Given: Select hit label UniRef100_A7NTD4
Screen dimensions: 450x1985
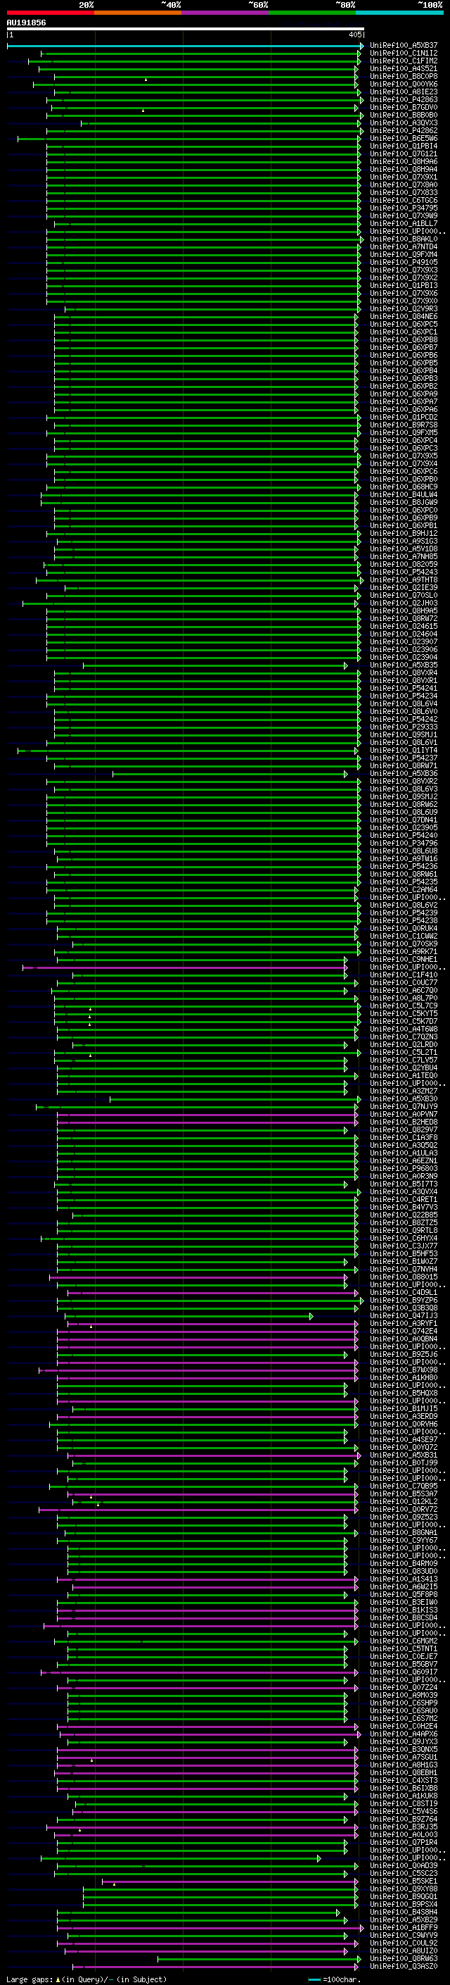Looking at the screenshot, I should pyautogui.click(x=404, y=246).
